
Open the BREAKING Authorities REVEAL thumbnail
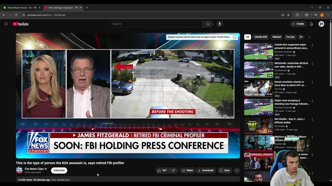[x=259, y=70]
